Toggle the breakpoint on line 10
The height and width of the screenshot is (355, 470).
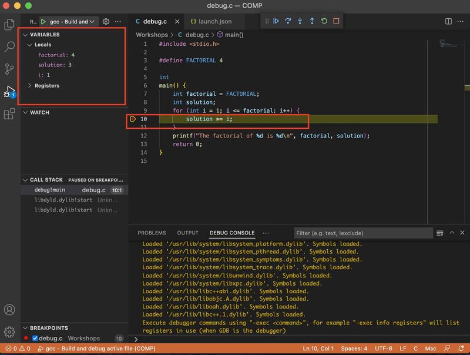pyautogui.click(x=133, y=119)
